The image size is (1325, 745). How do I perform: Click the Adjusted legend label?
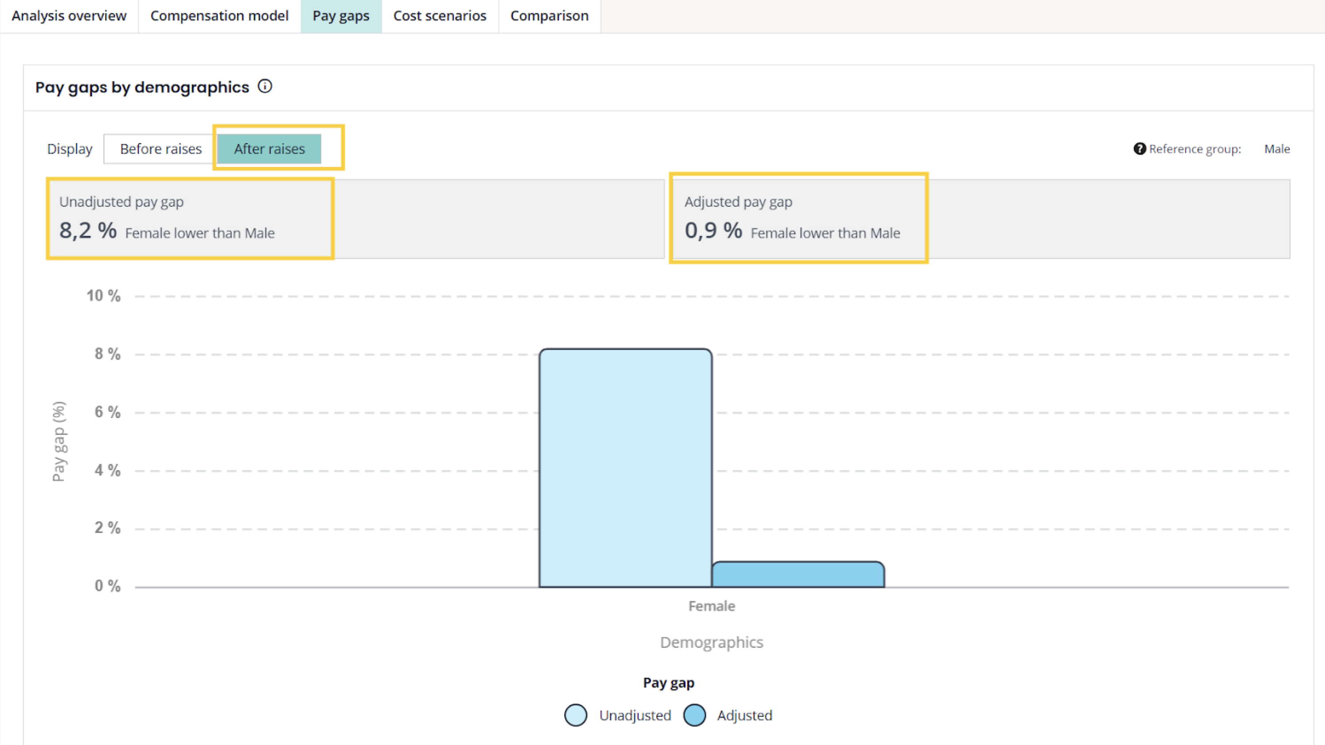point(744,715)
